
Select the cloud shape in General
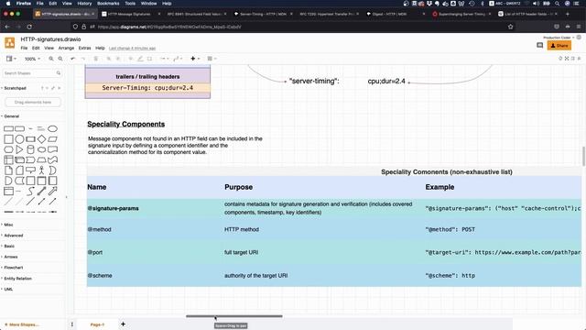click(41, 149)
